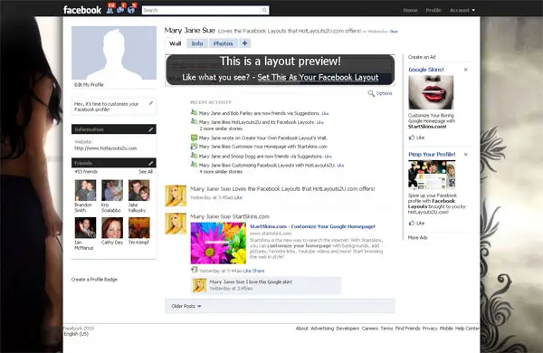Open the Google Skins! ad title
Image resolution: width=543 pixels, height=353 pixels.
tap(426, 70)
